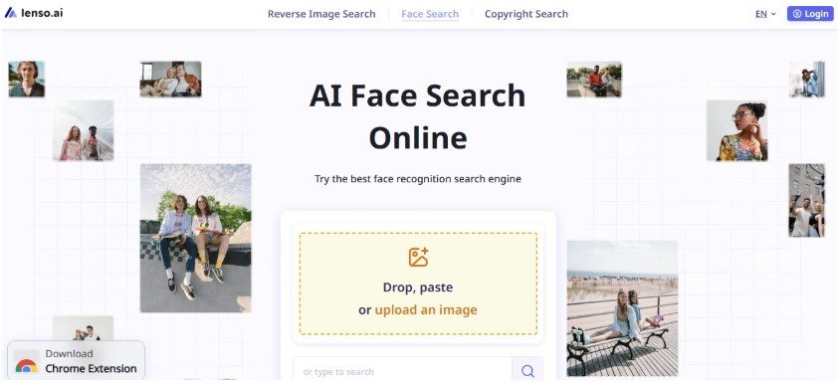Click the 'upload an image' link
838x382 pixels.
[x=426, y=309]
